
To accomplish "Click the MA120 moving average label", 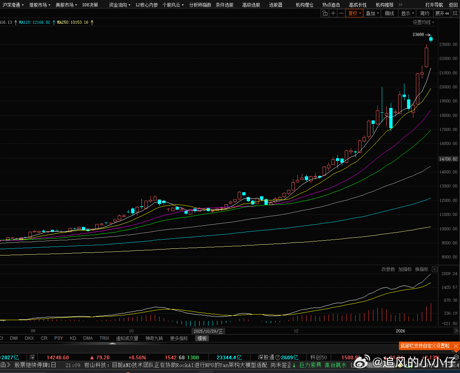I will coord(34,22).
